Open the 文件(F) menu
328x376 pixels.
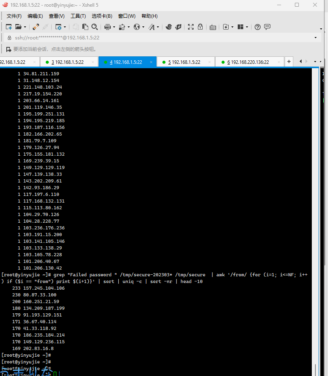14,16
